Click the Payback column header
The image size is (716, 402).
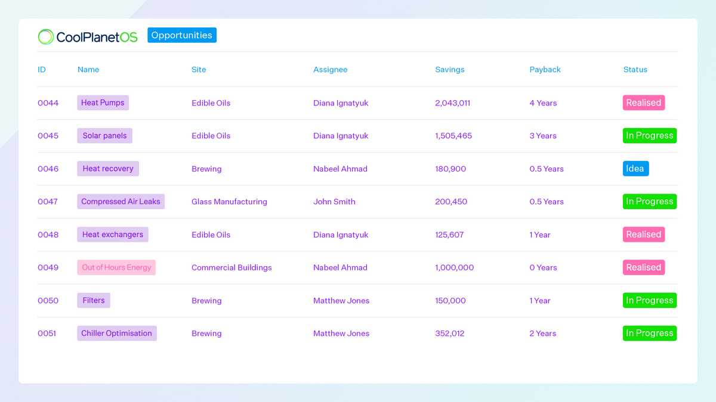point(545,70)
